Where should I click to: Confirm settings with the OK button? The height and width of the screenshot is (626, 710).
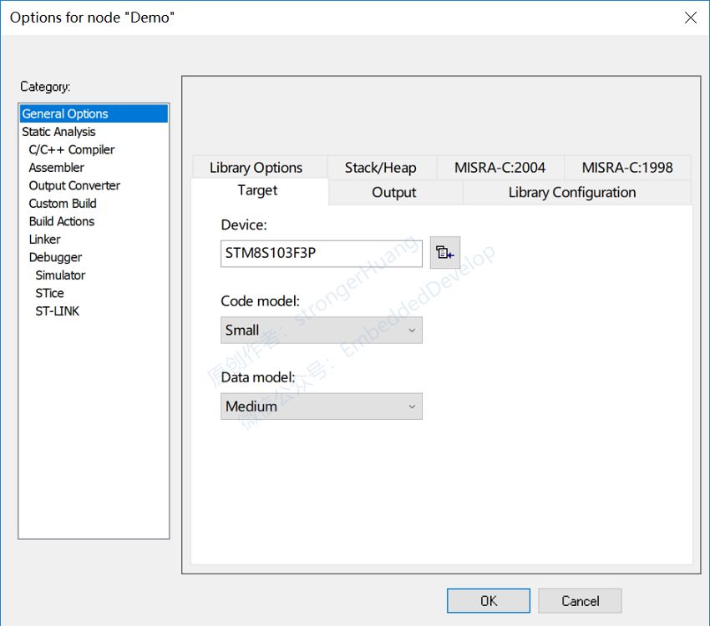coord(488,601)
